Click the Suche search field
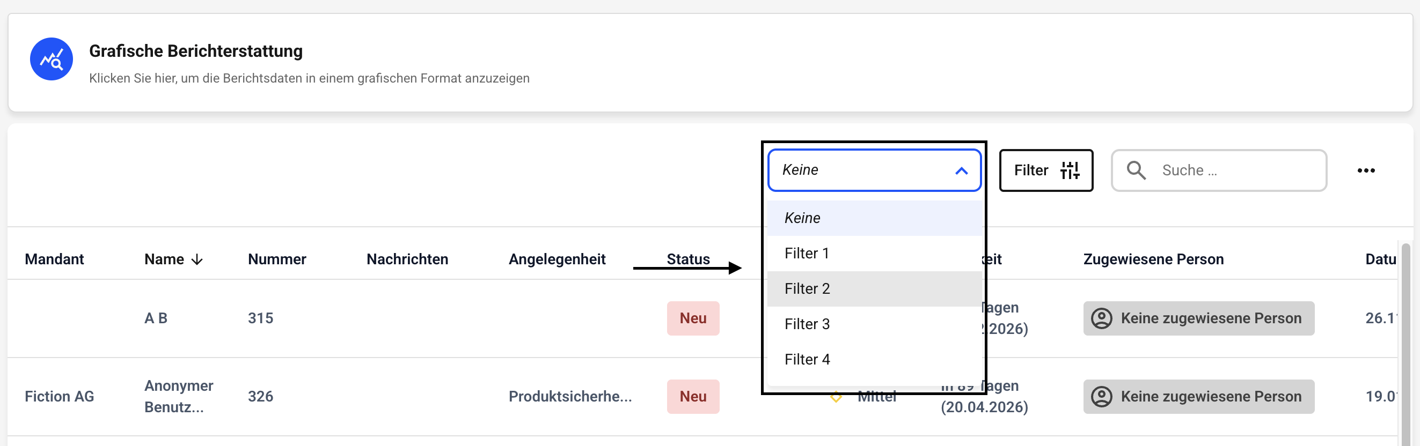The width and height of the screenshot is (1420, 446). (x=1235, y=170)
